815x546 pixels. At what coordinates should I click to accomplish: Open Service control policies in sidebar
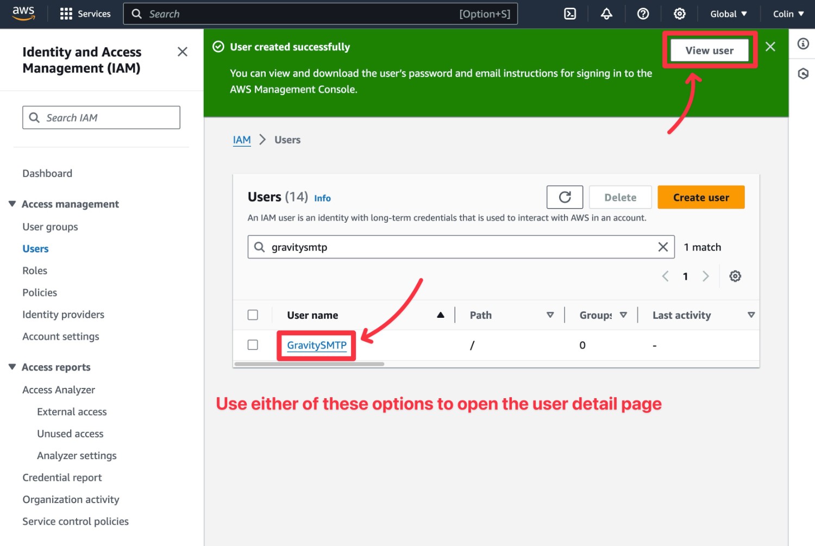(x=76, y=522)
